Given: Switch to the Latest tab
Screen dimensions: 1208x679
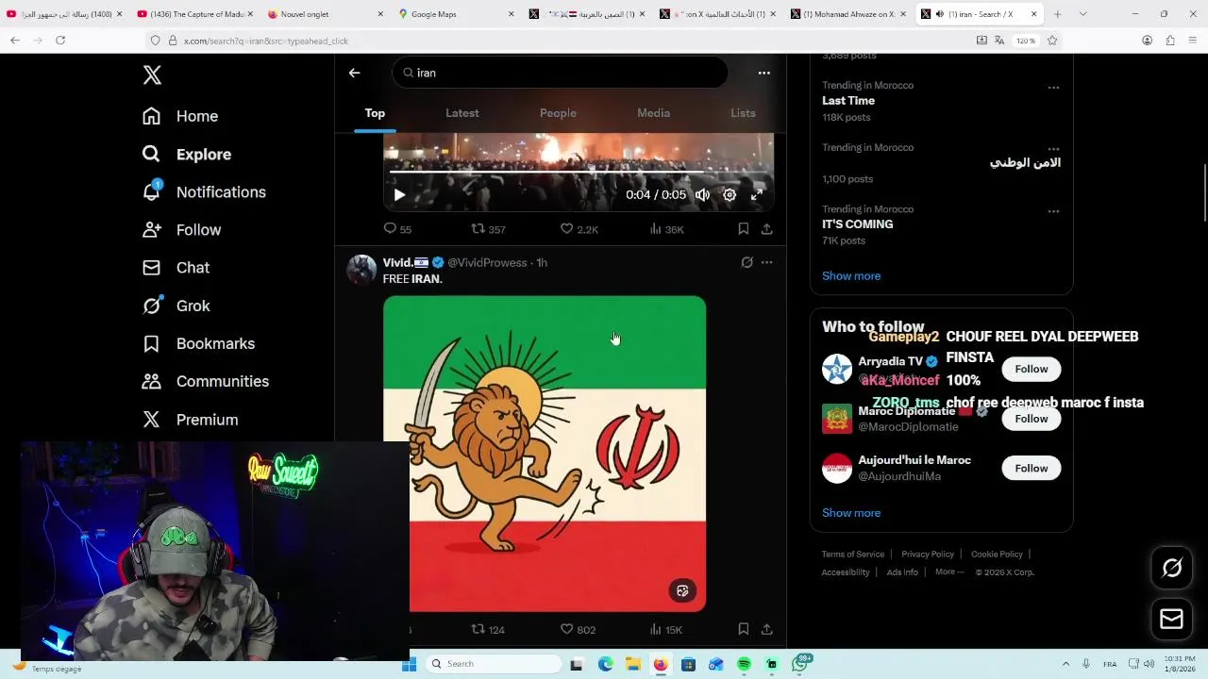Looking at the screenshot, I should [462, 113].
